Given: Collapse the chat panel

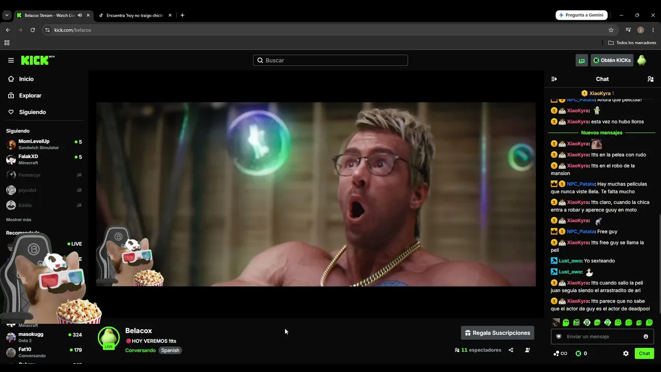Looking at the screenshot, I should (x=554, y=79).
